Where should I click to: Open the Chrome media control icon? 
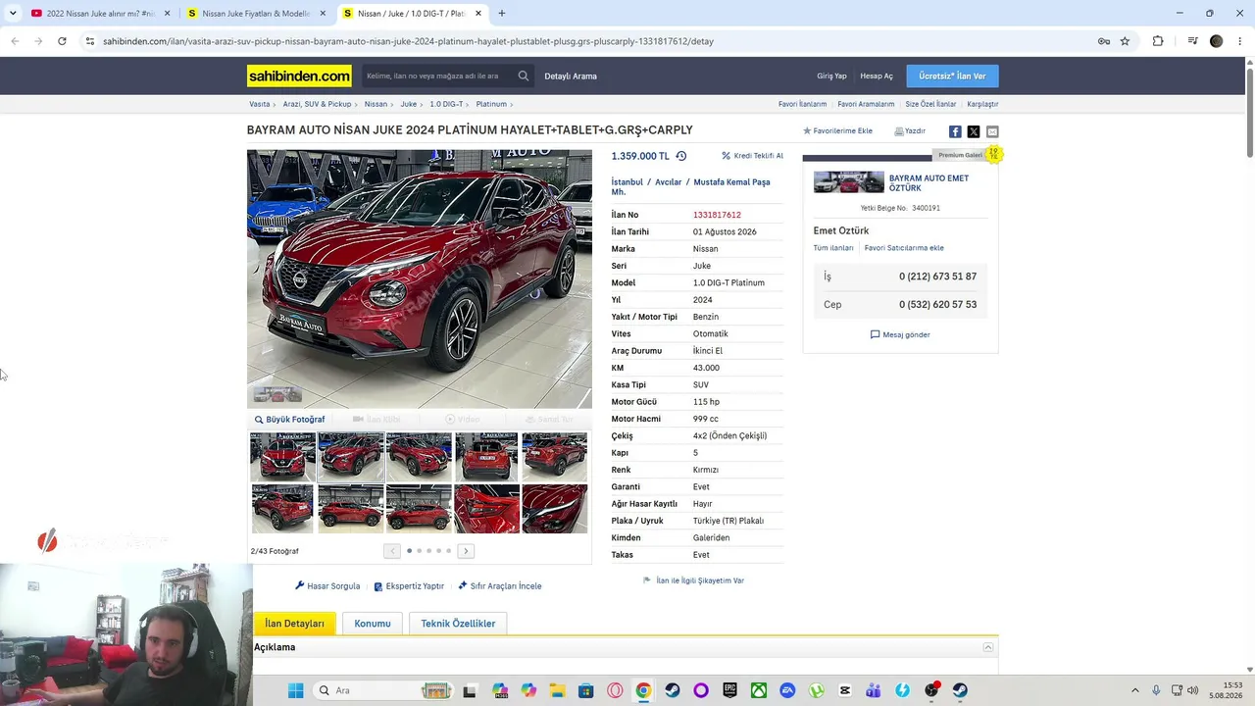click(x=1192, y=41)
